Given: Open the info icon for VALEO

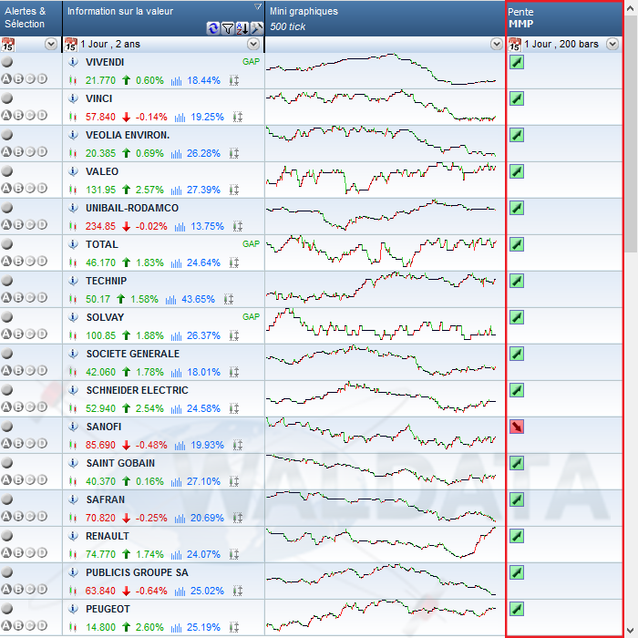Looking at the screenshot, I should (x=73, y=171).
